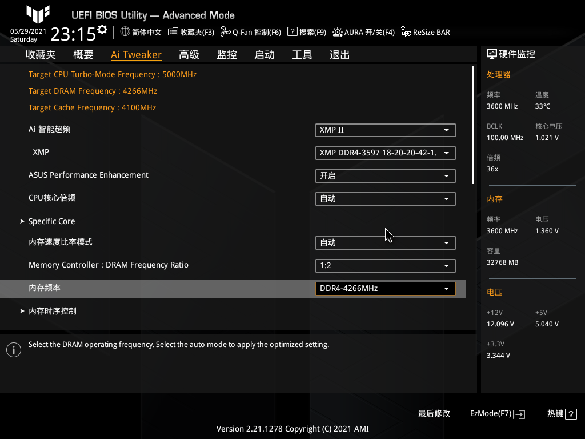
Task: Select the Ai 智能超频 label
Action: (49, 130)
